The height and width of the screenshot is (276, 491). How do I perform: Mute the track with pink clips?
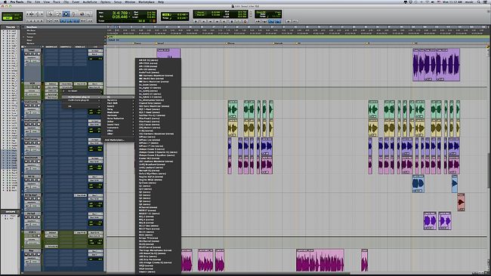39,161
